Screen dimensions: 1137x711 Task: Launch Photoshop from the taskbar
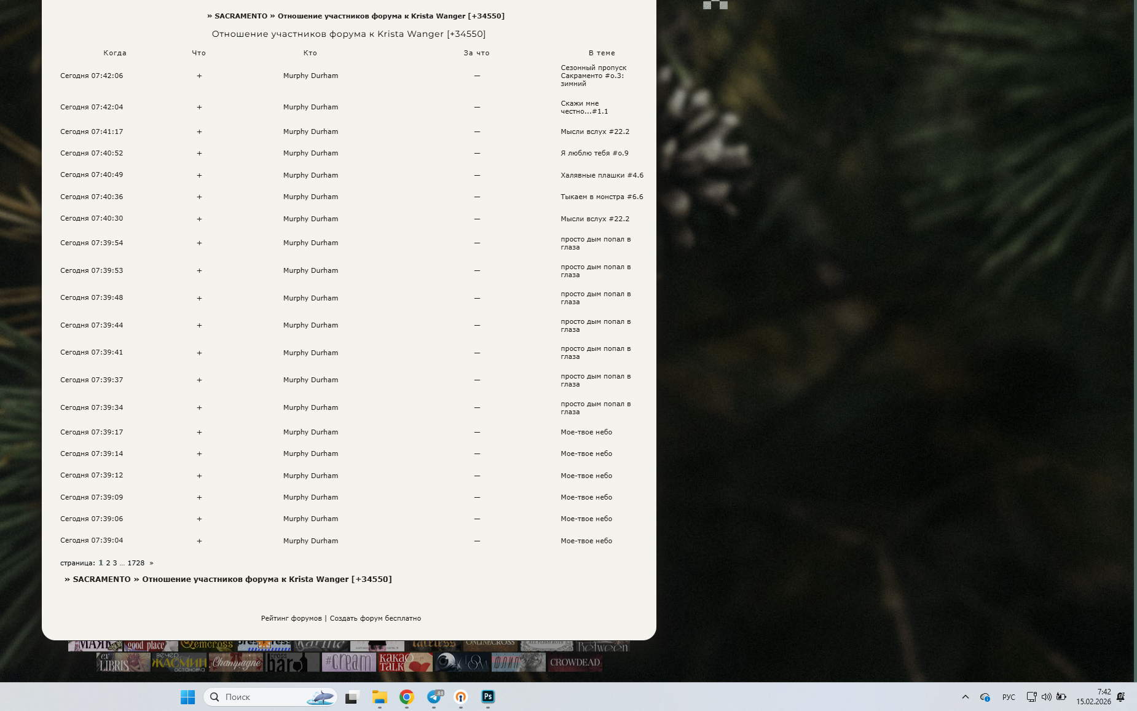pos(488,697)
